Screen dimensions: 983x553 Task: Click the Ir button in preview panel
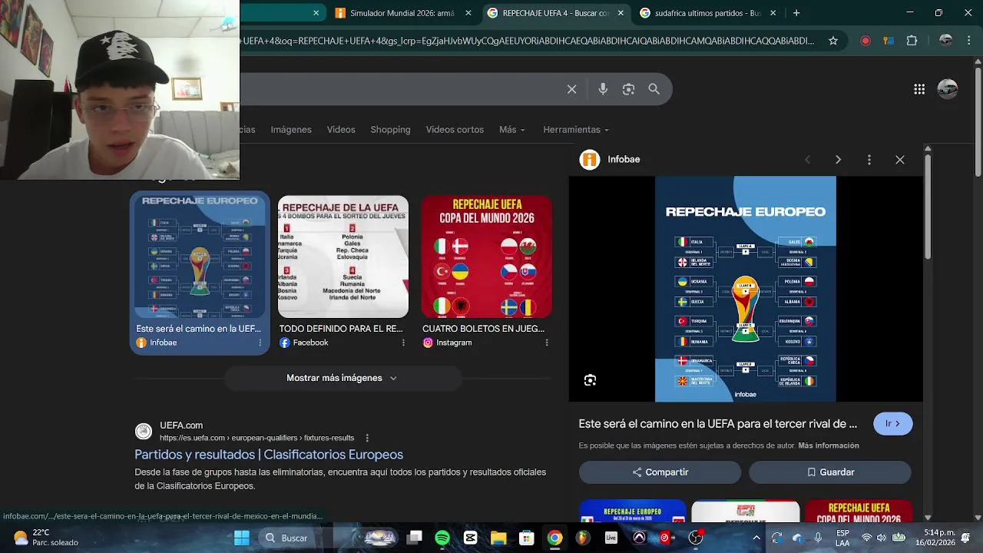892,424
